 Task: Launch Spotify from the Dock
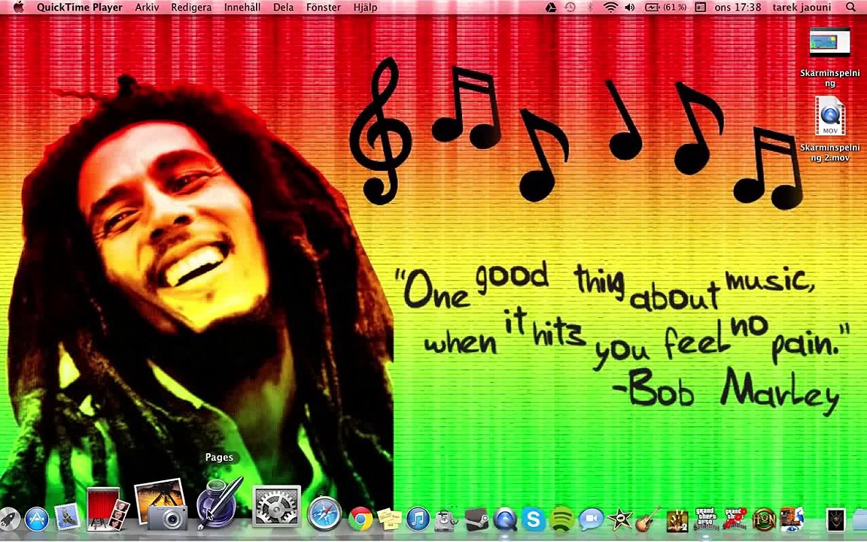(561, 519)
